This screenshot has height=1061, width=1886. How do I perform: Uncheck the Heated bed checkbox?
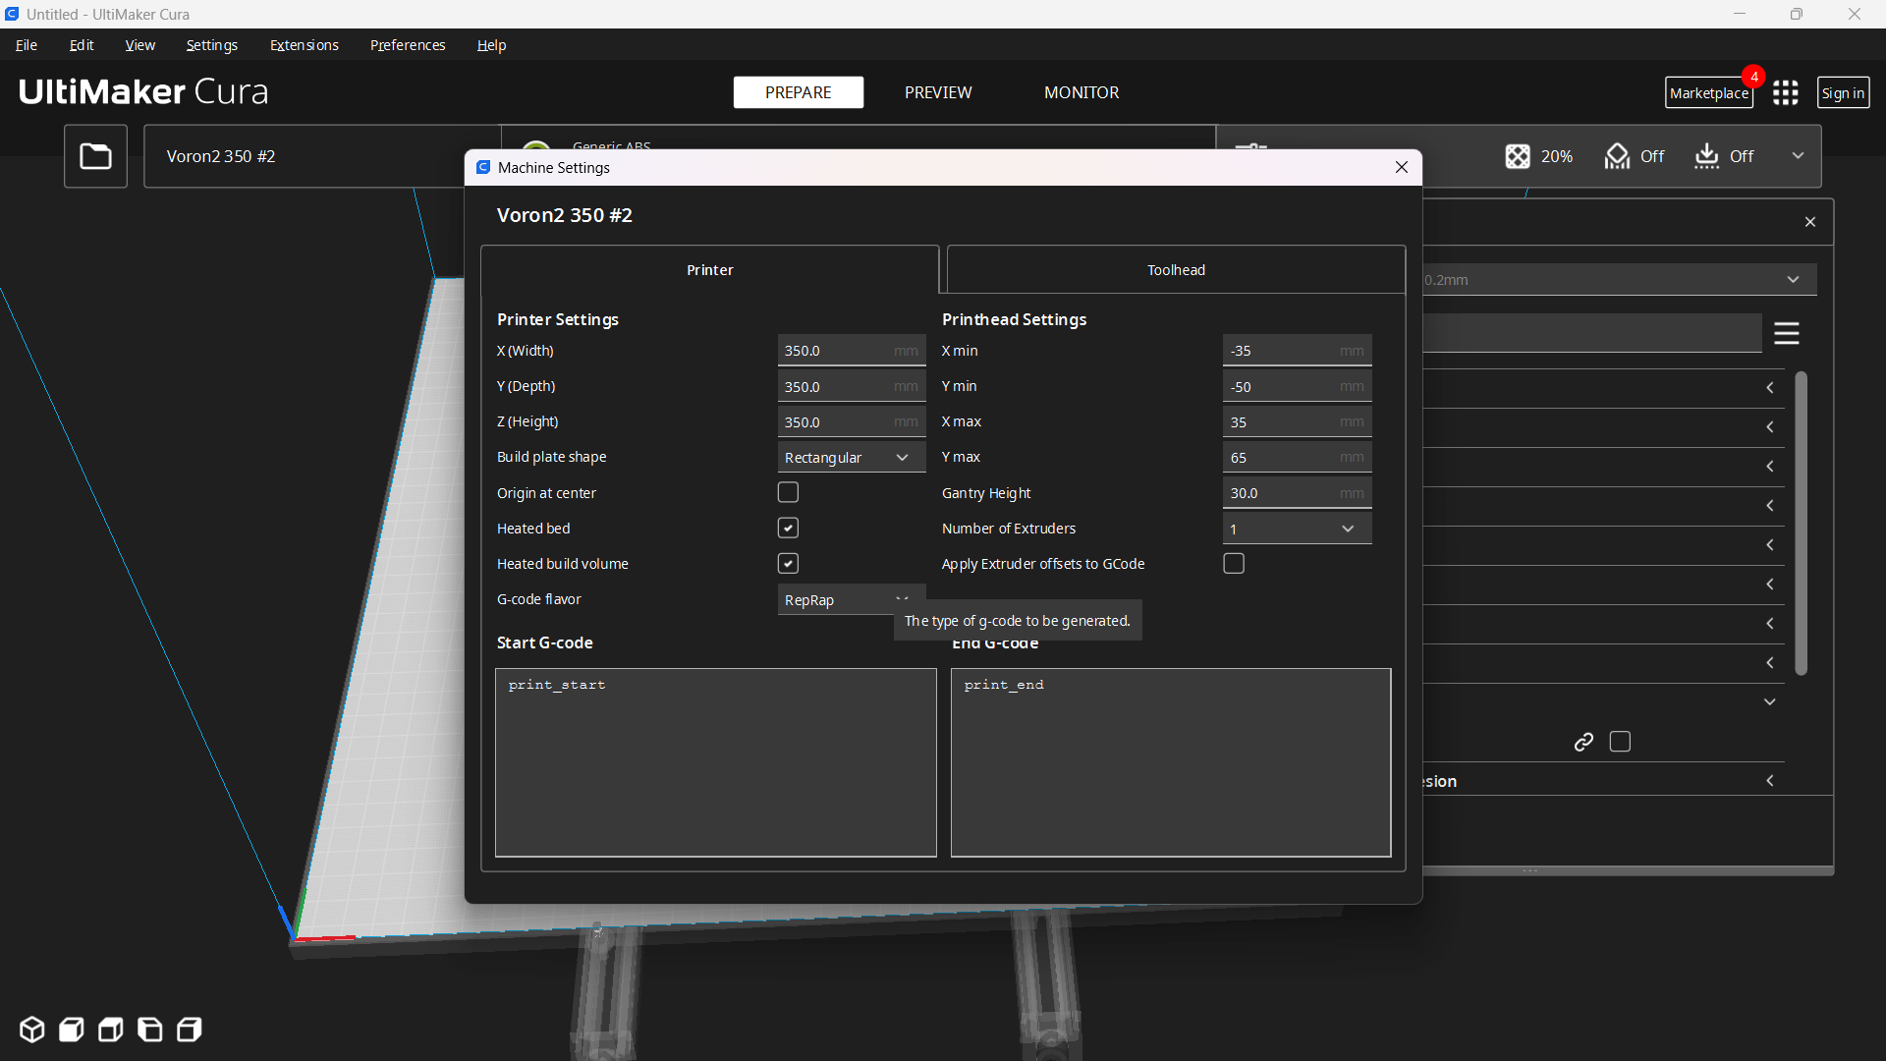(x=788, y=528)
